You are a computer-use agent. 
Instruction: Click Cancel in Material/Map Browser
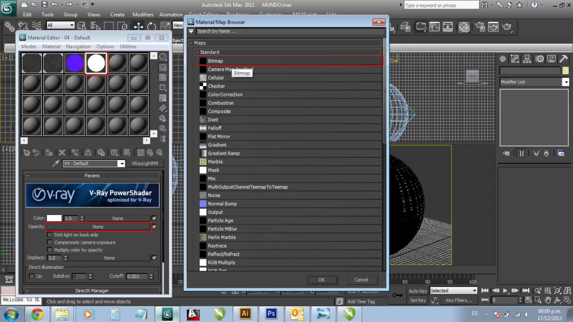361,279
